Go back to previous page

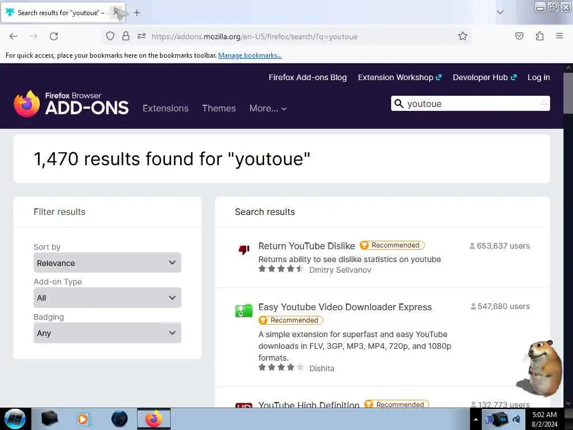[13, 36]
